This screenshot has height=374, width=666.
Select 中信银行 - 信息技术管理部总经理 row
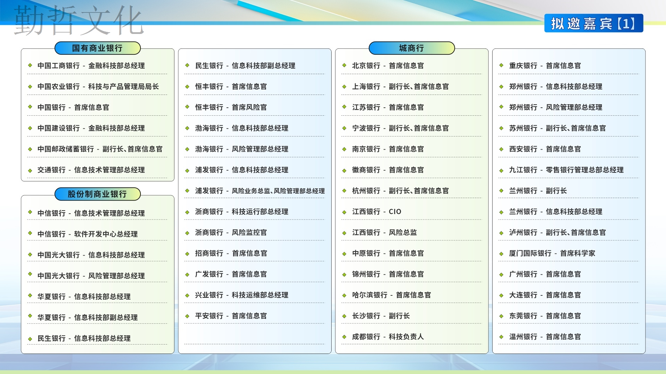[97, 213]
